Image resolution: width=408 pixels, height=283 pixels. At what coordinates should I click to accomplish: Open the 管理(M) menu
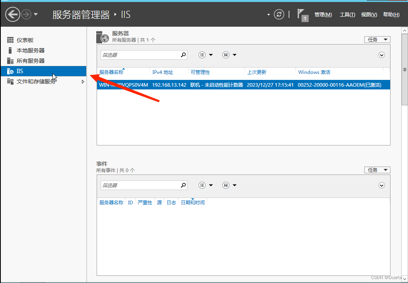[323, 15]
